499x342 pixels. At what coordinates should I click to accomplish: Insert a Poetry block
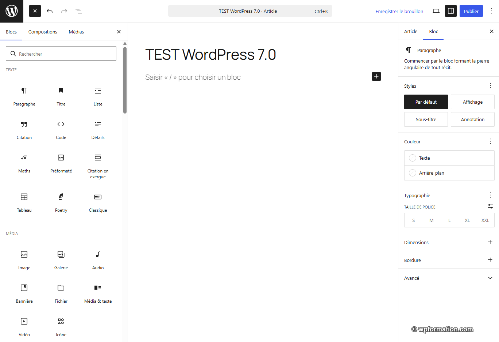coord(61,202)
